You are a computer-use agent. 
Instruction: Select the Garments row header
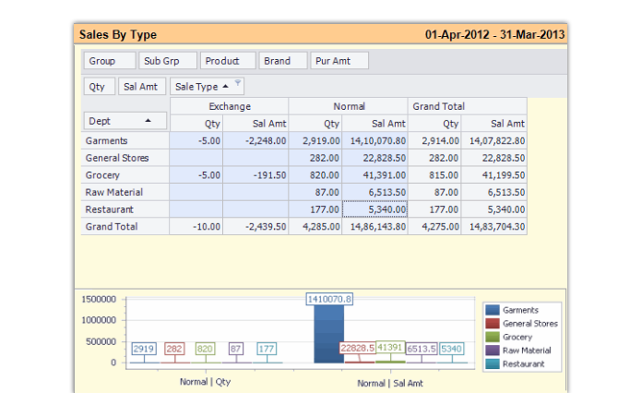[125, 140]
